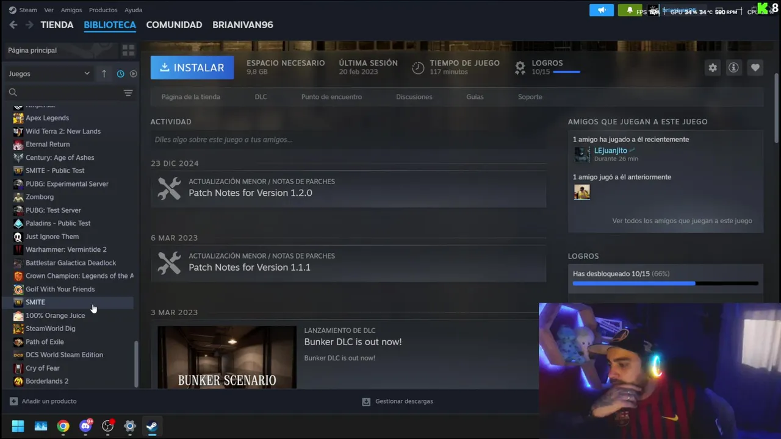The height and width of the screenshot is (439, 781).
Task: Open the Amigos menu
Action: [71, 10]
